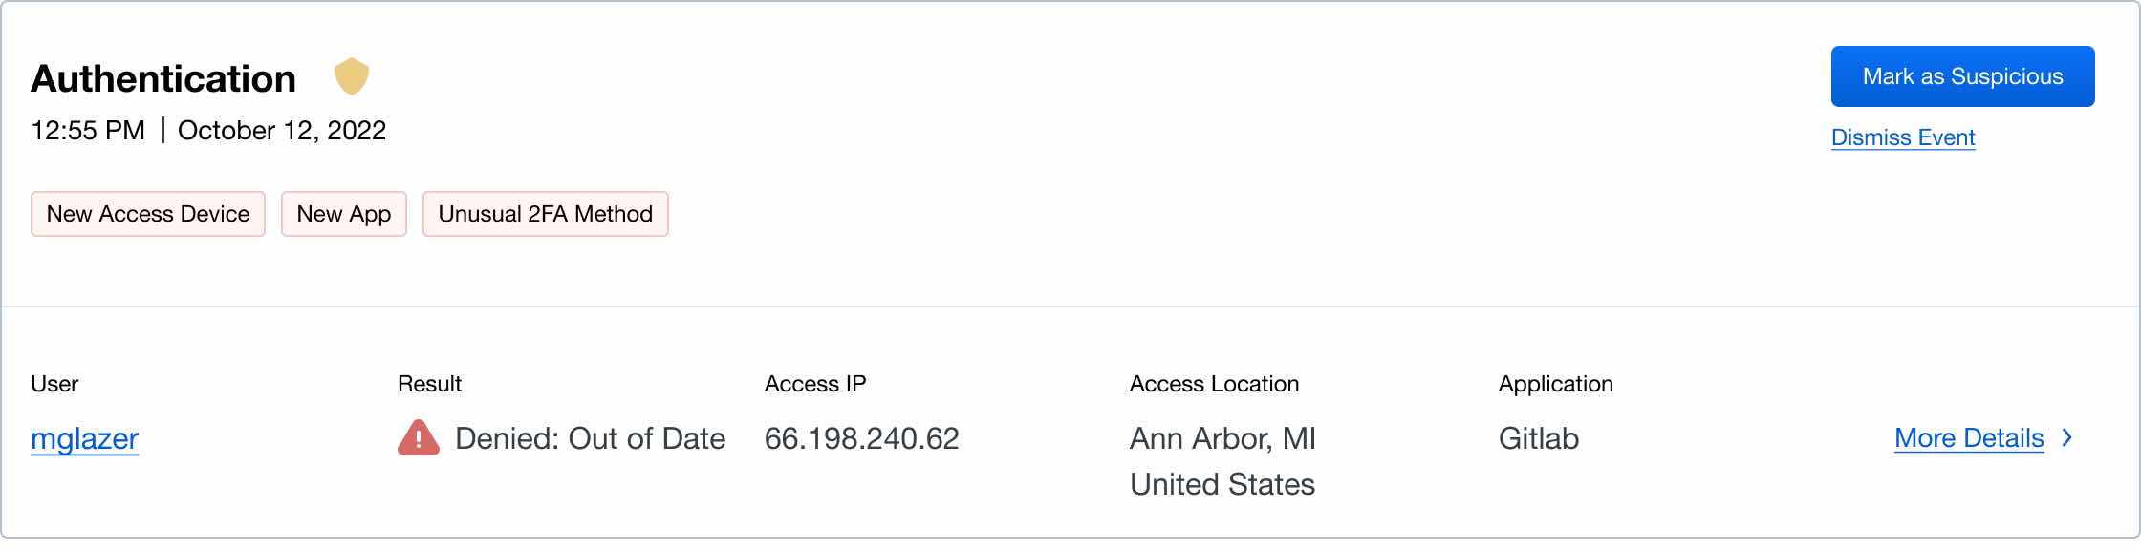The height and width of the screenshot is (550, 2141).
Task: Click the Authentication heading
Action: click(163, 78)
